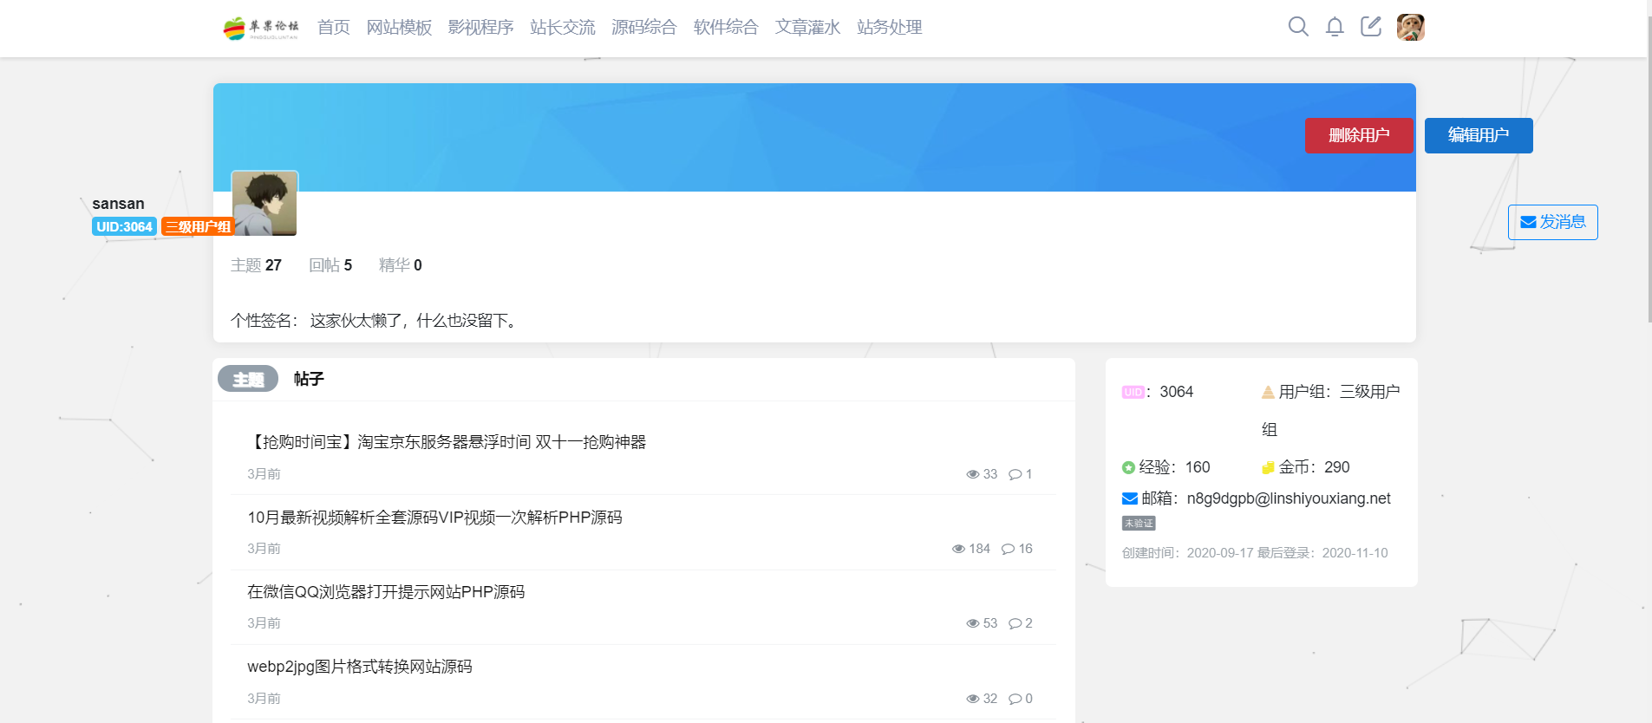
Task: Open the search magnifier icon
Action: click(x=1298, y=27)
